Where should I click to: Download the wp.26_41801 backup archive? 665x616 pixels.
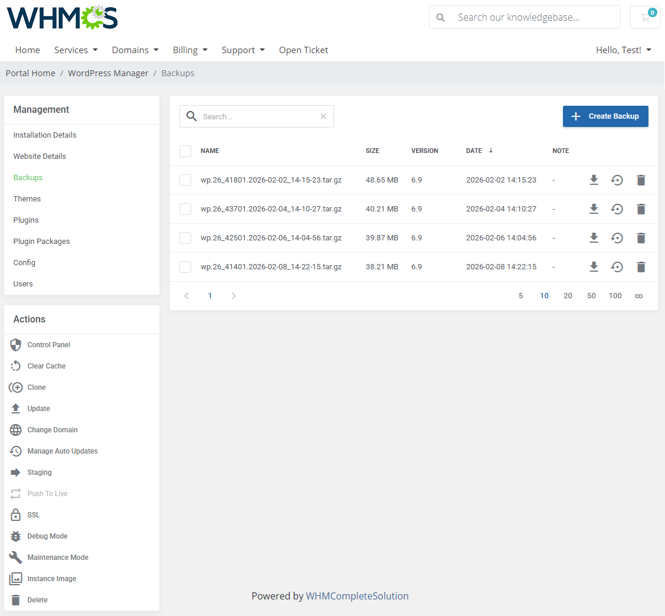click(x=594, y=180)
